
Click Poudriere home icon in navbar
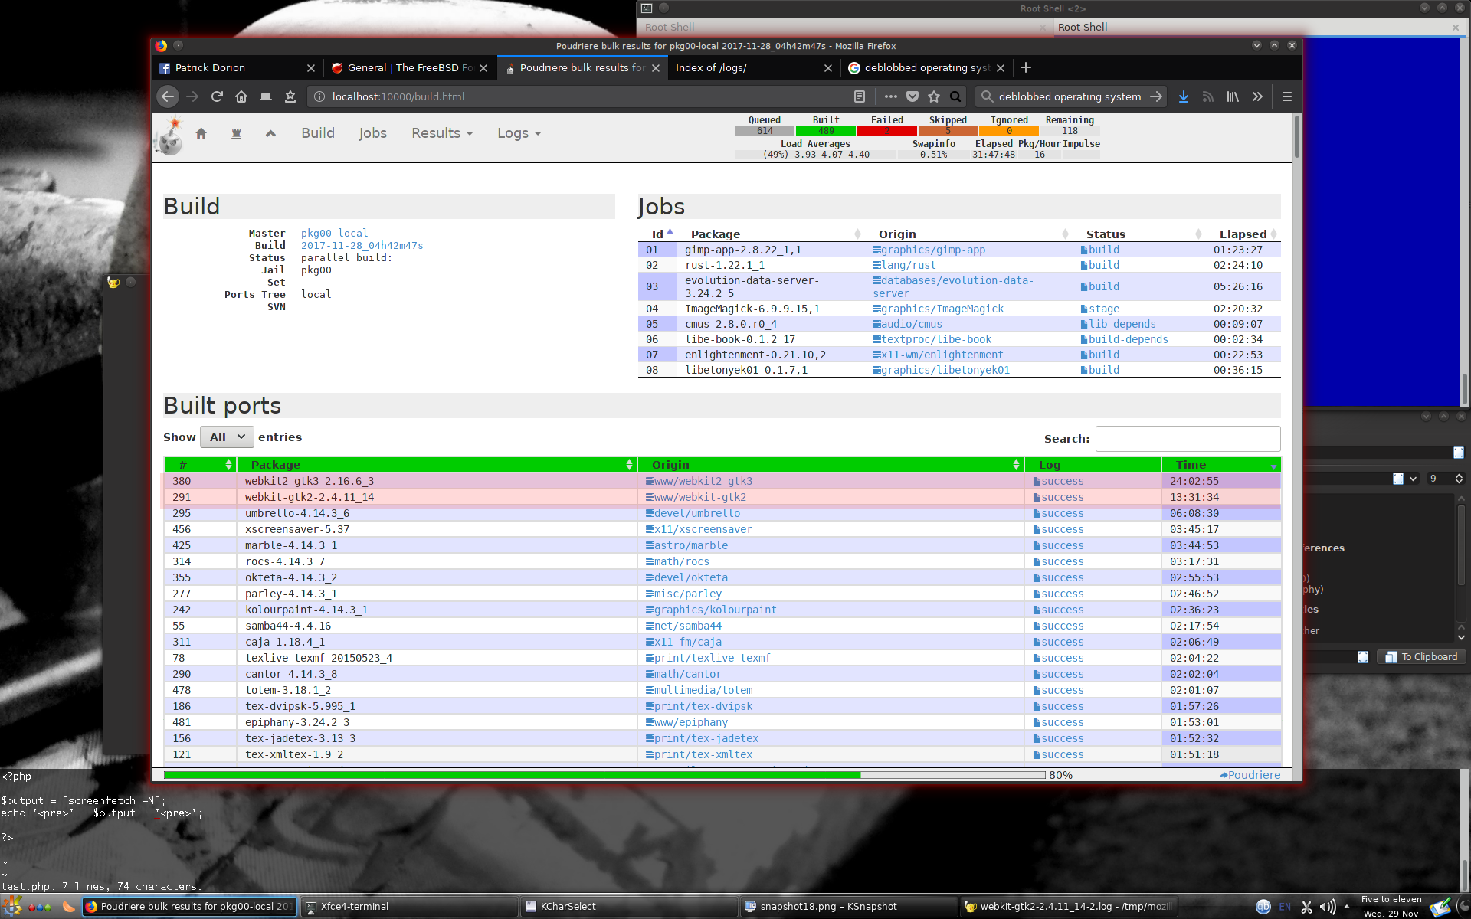[x=201, y=133]
